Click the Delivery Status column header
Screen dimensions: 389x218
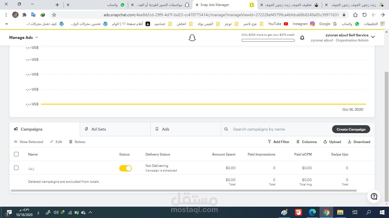(x=158, y=154)
